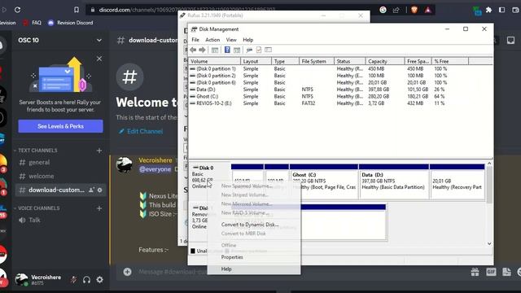Open the Brave Shields lion icon
Screen dimensions: 521x293
[414, 10]
